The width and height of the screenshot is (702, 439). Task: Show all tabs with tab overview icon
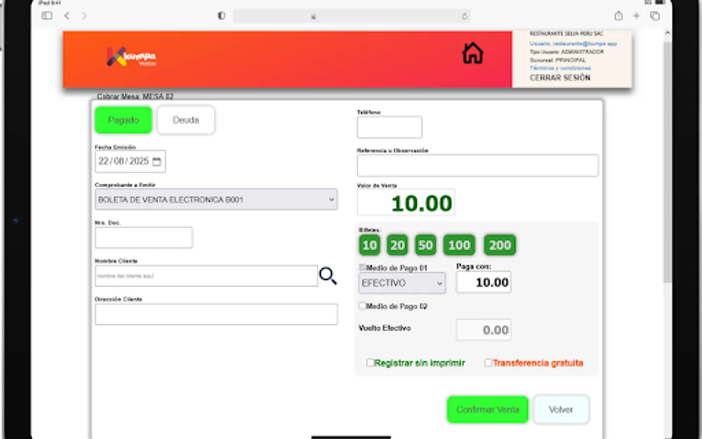point(654,16)
